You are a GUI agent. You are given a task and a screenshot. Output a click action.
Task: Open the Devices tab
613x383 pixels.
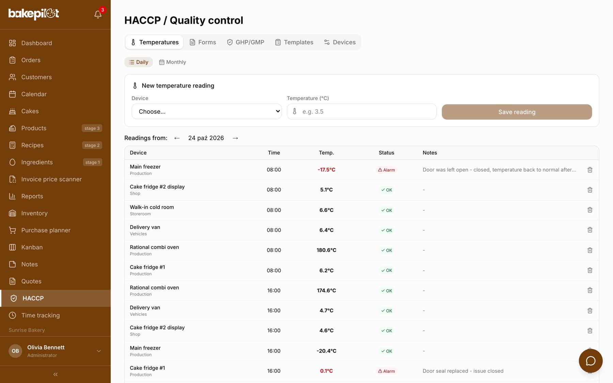340,42
